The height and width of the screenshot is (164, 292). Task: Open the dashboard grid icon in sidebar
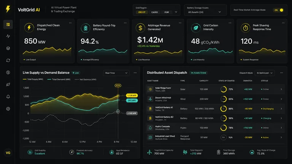(x=8, y=24)
